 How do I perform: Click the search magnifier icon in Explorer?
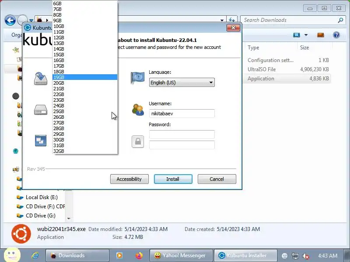click(340, 20)
